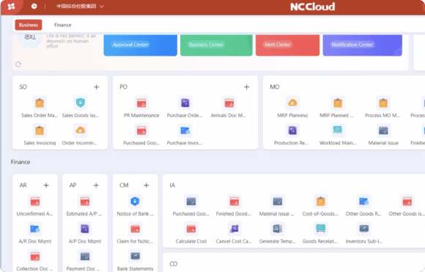Viewport: 425px width, 272px height.
Task: Open the Arrivals Doc icon
Action: 229,103
